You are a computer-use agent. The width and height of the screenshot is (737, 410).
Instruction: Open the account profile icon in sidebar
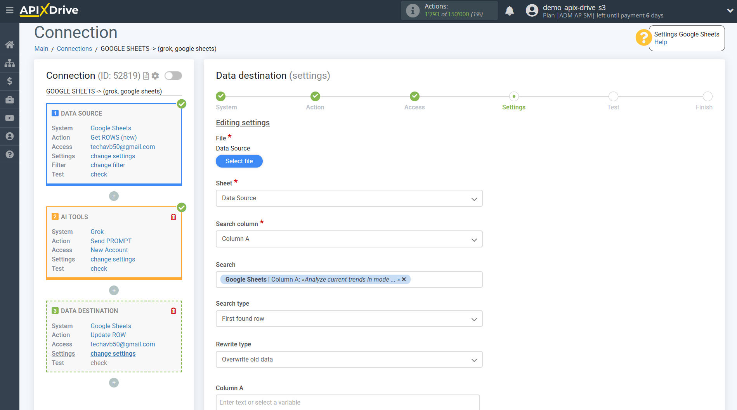tap(10, 136)
